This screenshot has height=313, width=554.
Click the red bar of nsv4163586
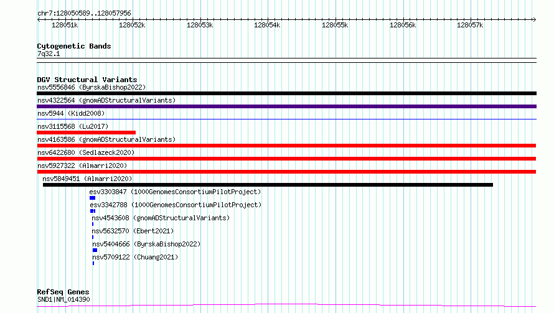(286, 146)
